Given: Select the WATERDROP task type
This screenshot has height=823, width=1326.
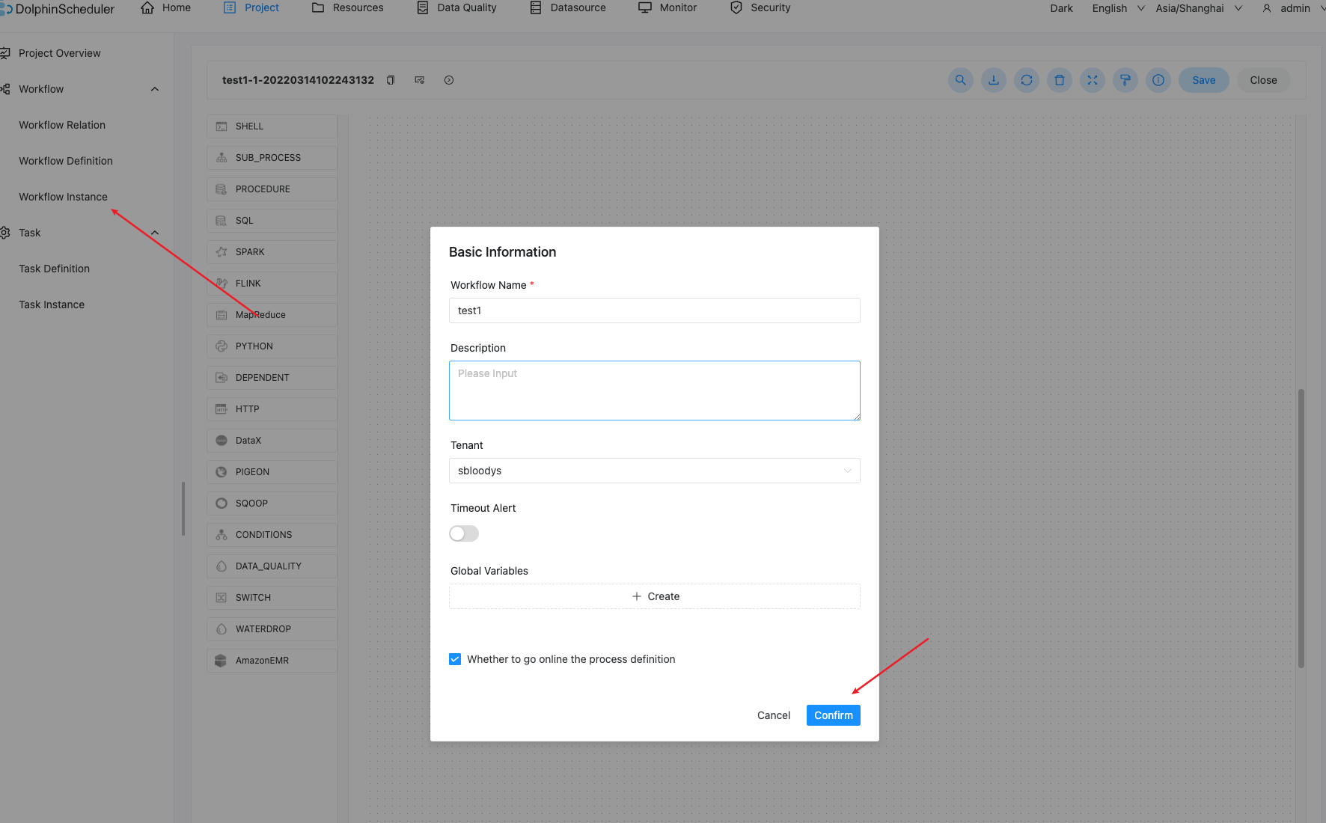Looking at the screenshot, I should [272, 629].
